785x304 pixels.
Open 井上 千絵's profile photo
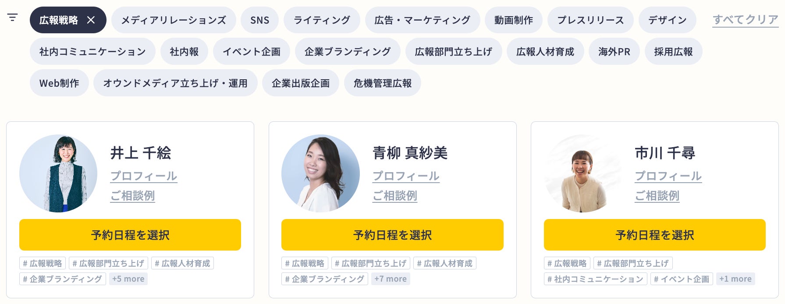pyautogui.click(x=58, y=173)
